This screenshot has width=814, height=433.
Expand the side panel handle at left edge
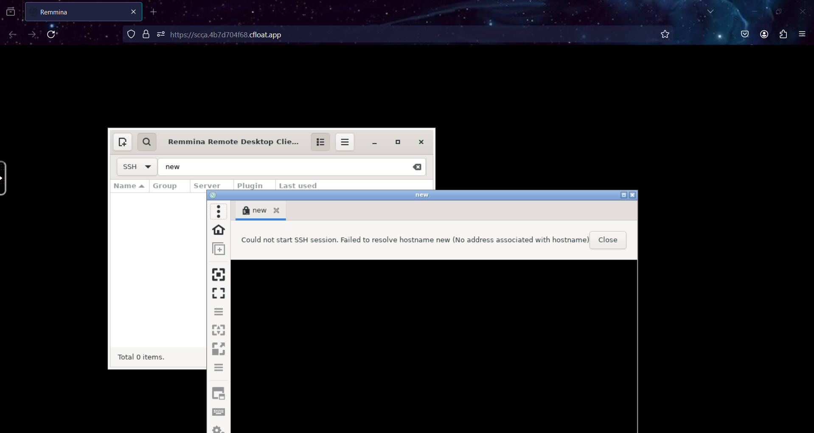(3, 178)
